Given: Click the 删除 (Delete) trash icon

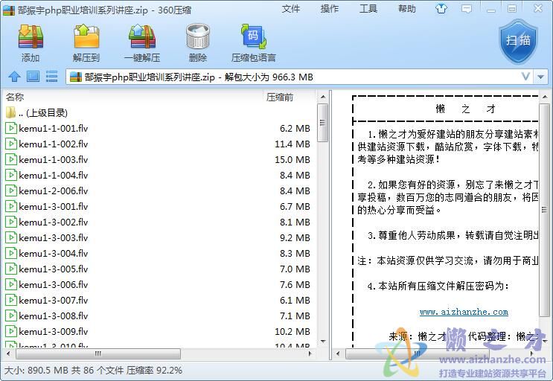Looking at the screenshot, I should (198, 36).
